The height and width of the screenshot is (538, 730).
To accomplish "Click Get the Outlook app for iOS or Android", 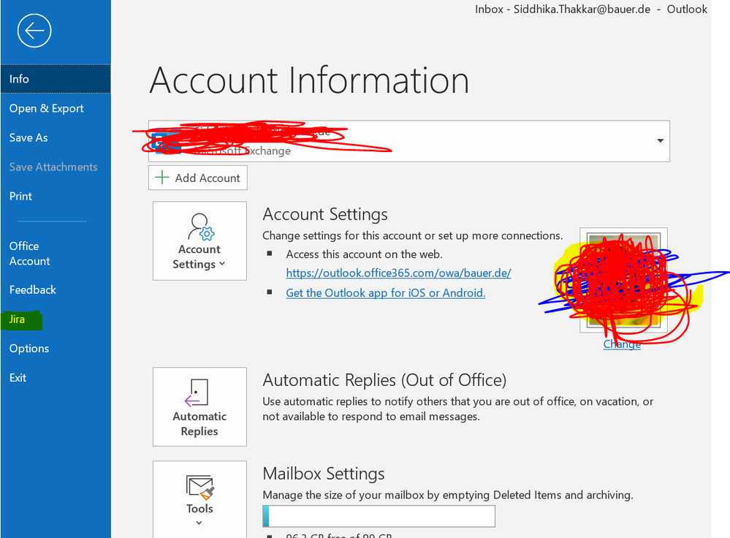I will click(386, 293).
